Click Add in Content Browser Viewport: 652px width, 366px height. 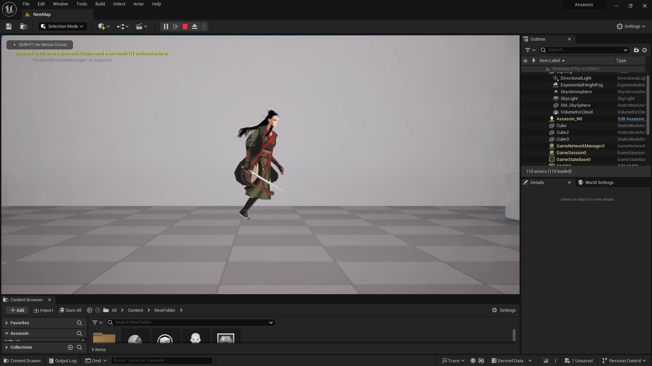[17, 310]
